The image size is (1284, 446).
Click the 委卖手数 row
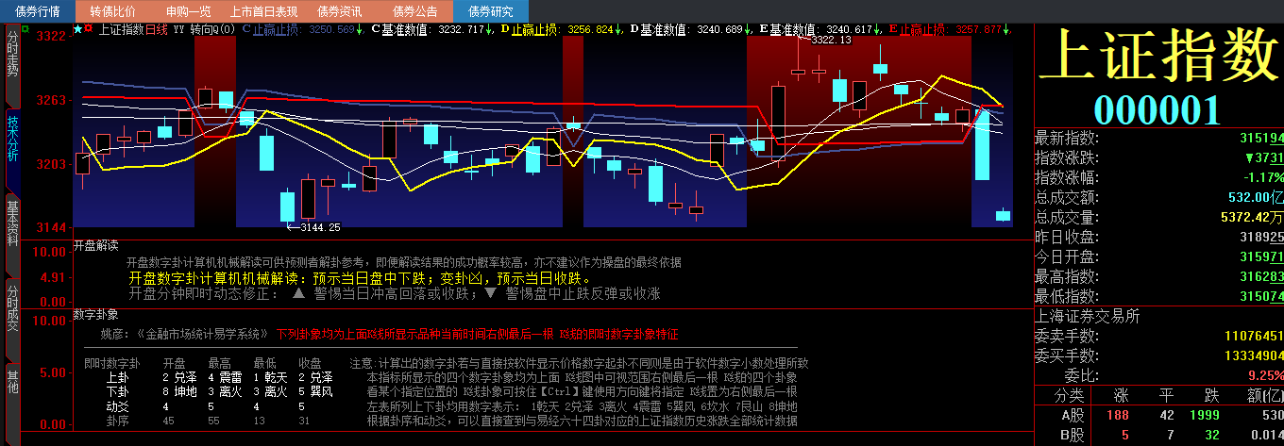1159,336
